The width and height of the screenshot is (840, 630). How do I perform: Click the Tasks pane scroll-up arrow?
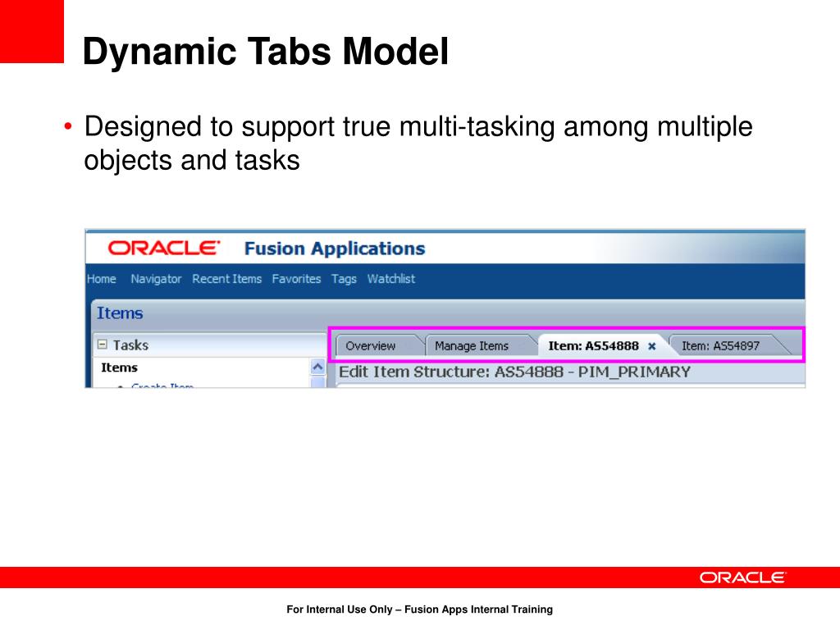click(x=317, y=367)
